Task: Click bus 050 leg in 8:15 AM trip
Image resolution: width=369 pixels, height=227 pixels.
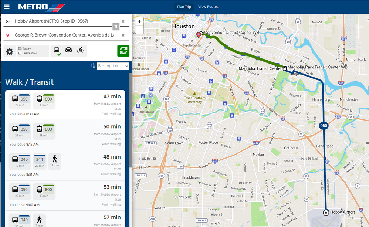Action: tap(20, 131)
